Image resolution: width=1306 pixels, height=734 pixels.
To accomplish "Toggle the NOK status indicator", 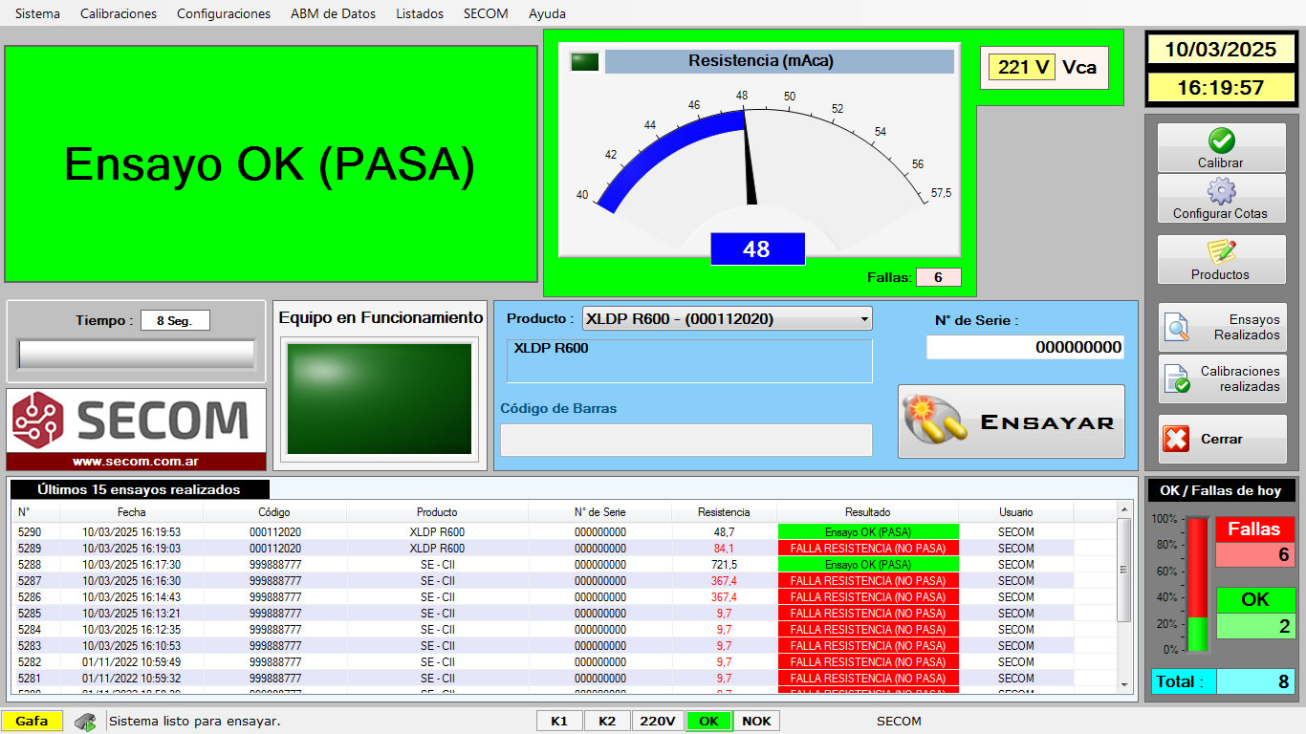I will click(756, 721).
